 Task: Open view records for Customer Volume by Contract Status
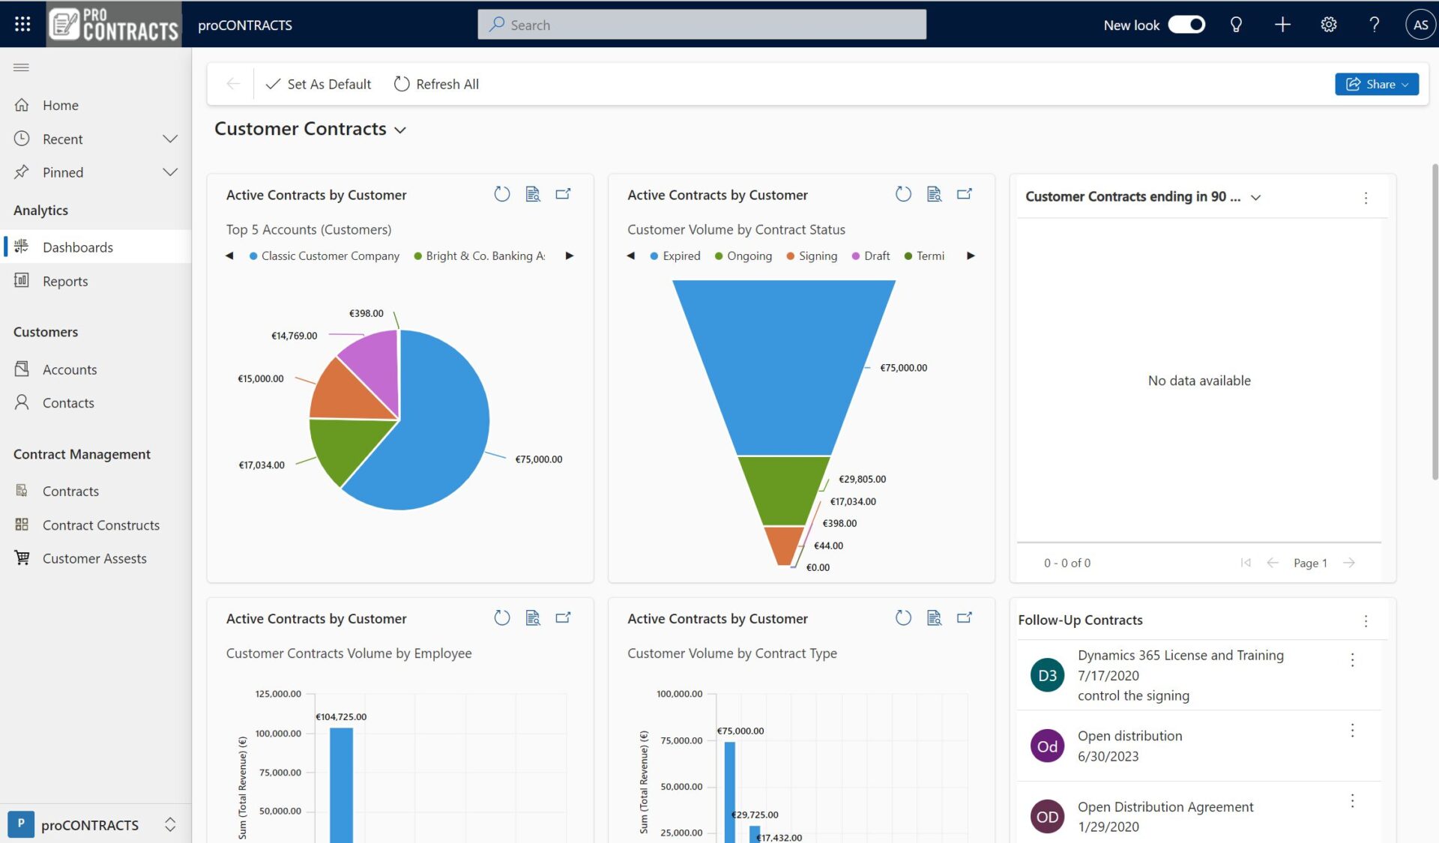934,193
